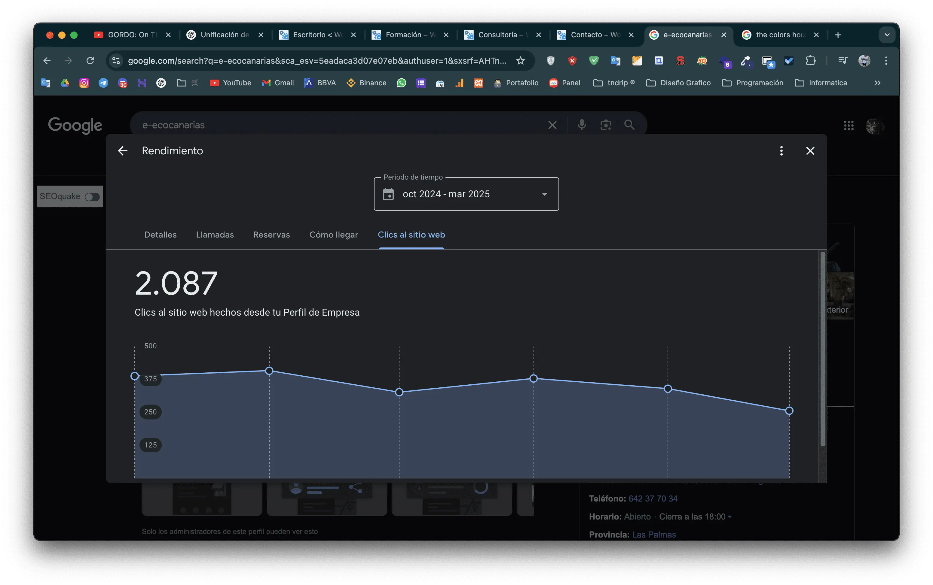This screenshot has width=933, height=585.
Task: Expand the tab search chevron in tab strip
Action: pyautogui.click(x=887, y=35)
